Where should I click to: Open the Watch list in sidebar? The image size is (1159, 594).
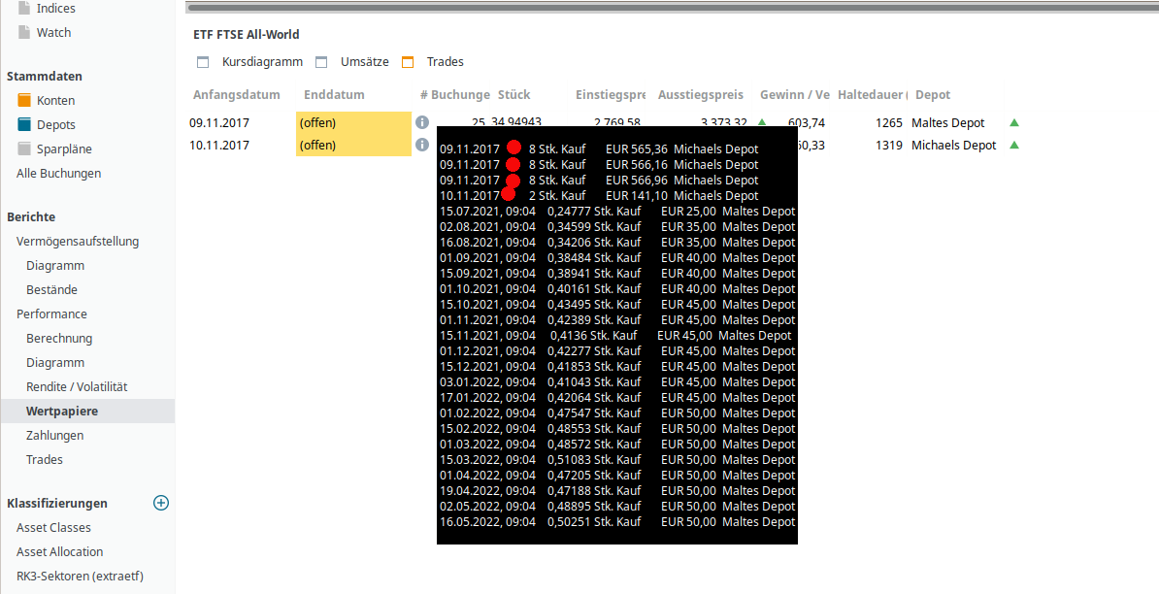(54, 32)
